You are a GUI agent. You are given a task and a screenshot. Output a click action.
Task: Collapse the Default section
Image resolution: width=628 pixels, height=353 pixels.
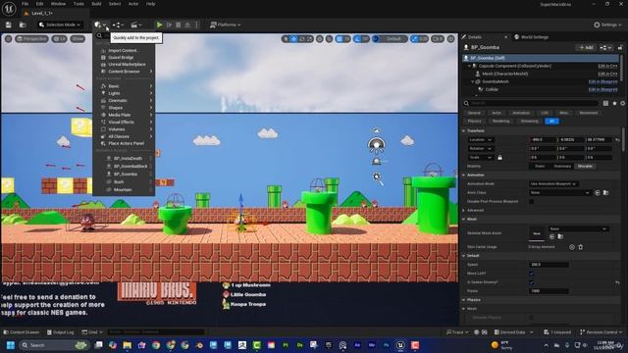pos(464,255)
